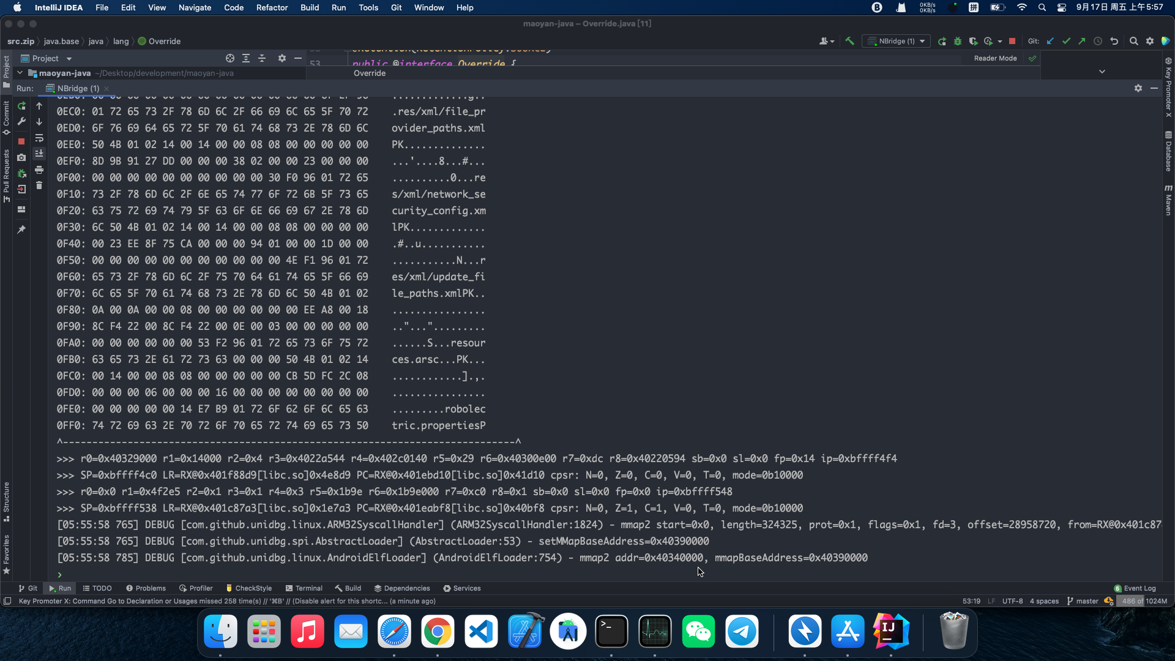This screenshot has width=1175, height=661.
Task: Print console output via the printer icon
Action: 39,170
